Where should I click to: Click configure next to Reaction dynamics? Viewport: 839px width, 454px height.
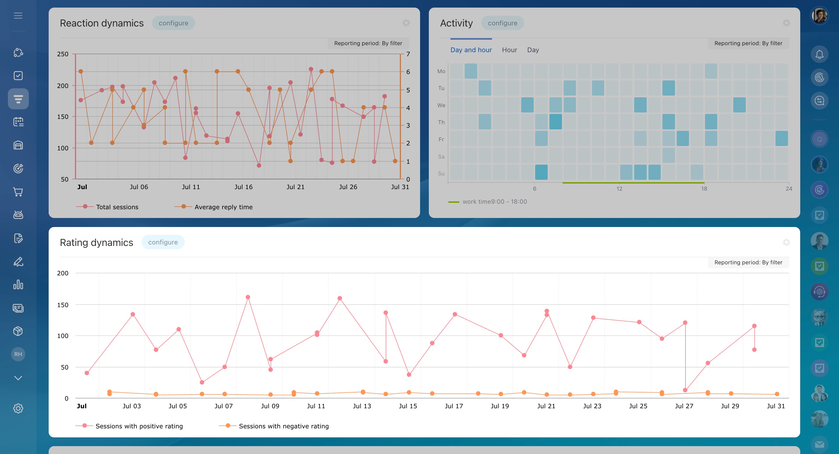tap(173, 23)
